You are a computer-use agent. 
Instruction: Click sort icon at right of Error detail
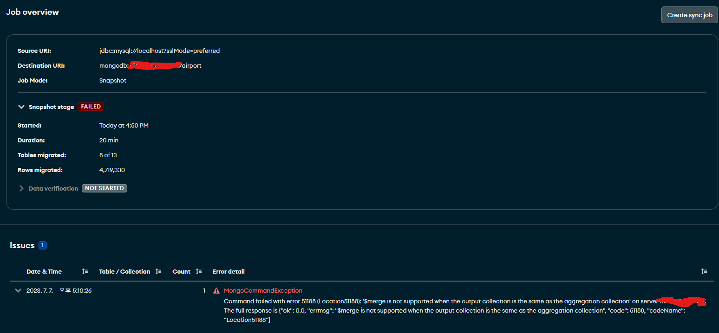704,271
